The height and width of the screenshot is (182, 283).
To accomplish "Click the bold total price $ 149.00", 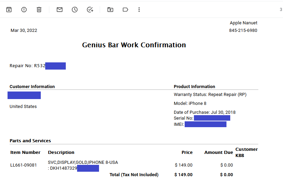I will click(183, 174).
